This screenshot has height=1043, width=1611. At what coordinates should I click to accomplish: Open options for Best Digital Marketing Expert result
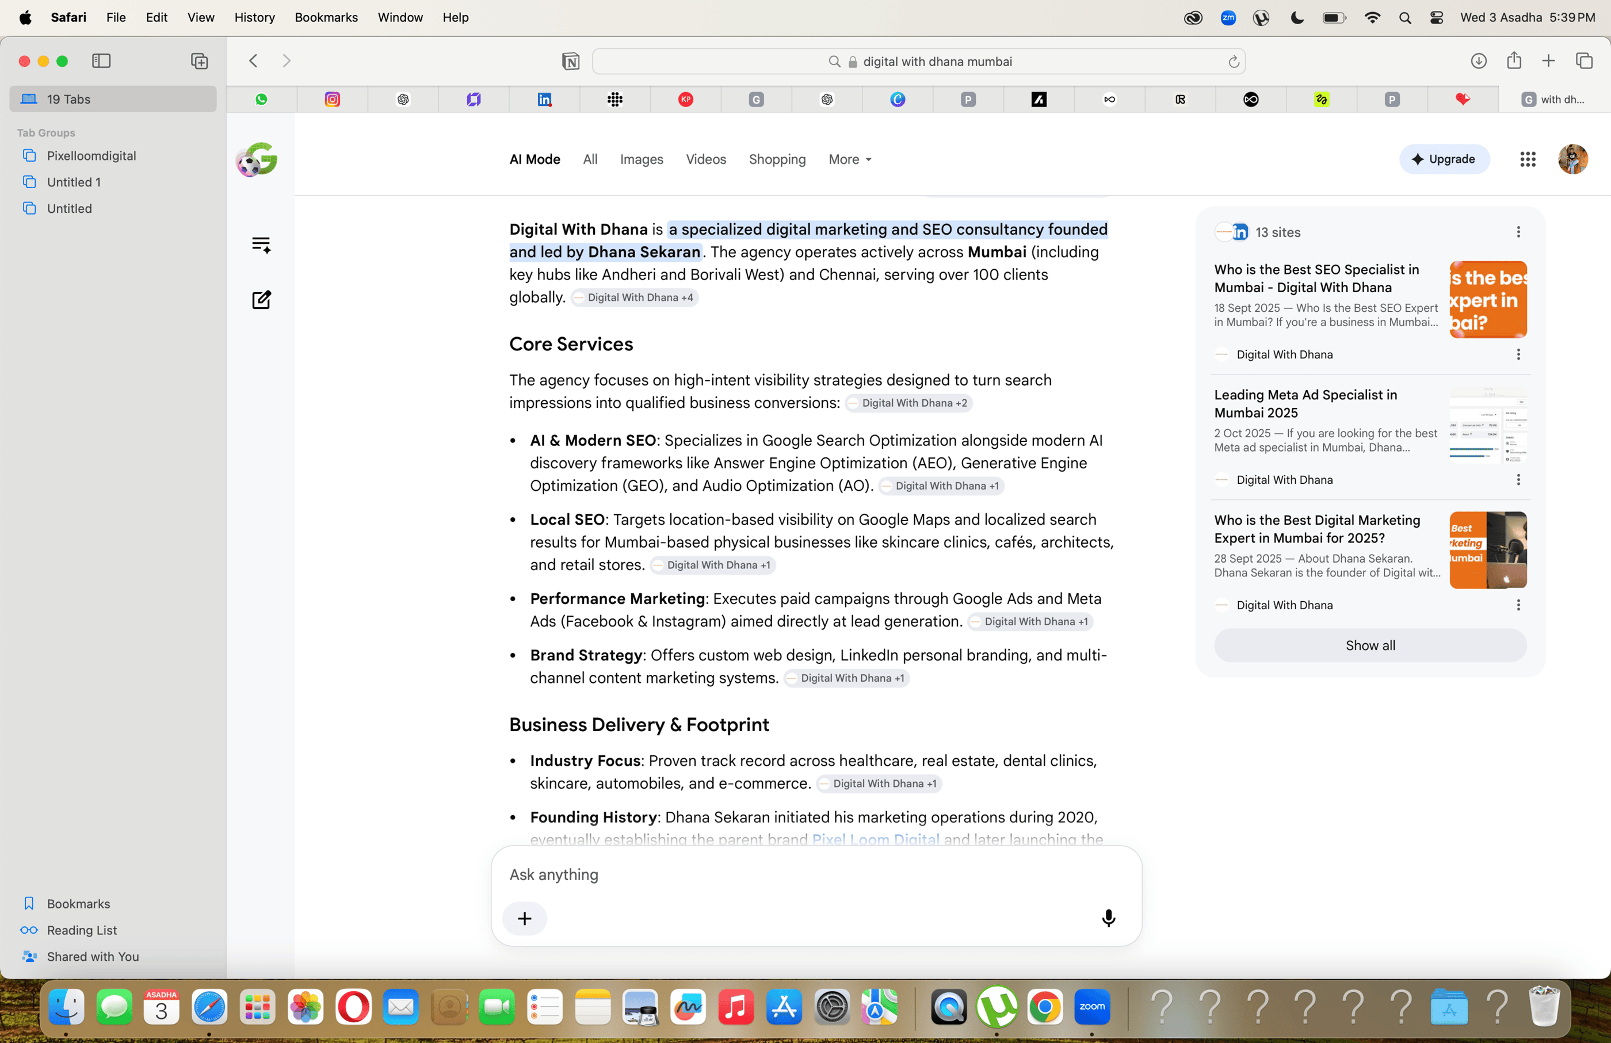point(1518,605)
